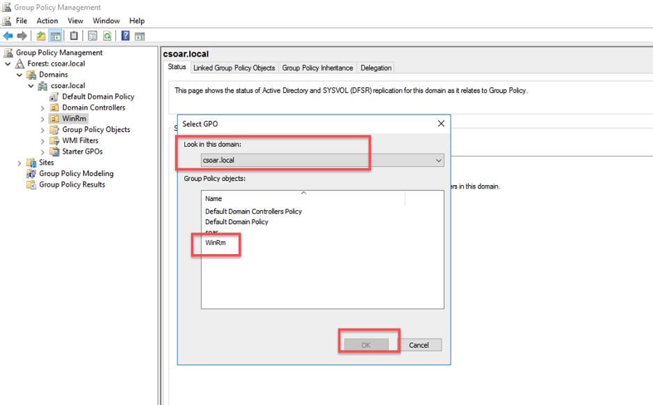The width and height of the screenshot is (653, 405).
Task: Open the Action menu
Action: [47, 20]
